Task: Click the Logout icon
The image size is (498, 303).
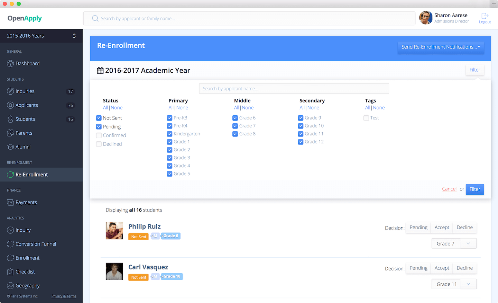Action: point(485,16)
